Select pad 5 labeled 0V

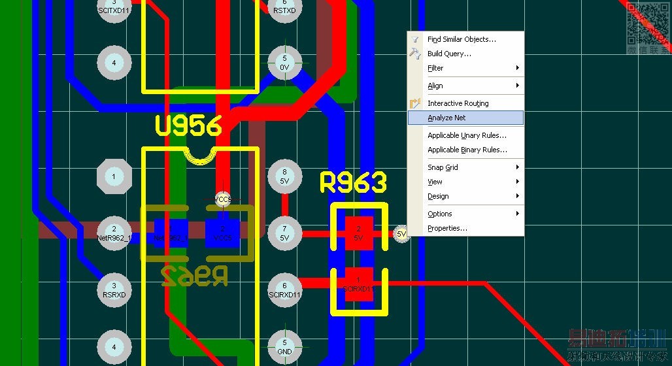(x=284, y=63)
